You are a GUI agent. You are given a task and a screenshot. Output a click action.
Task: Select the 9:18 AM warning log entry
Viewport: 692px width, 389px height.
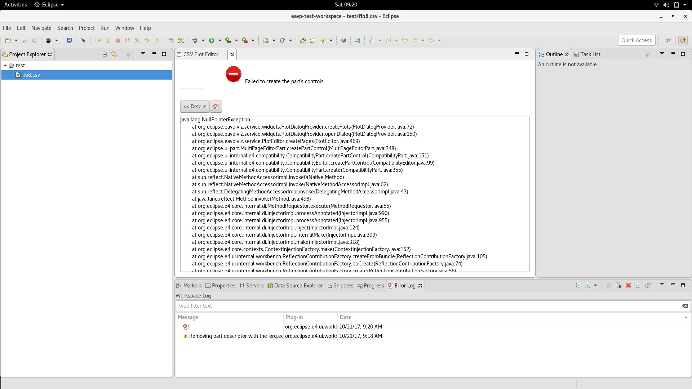pyautogui.click(x=432, y=336)
